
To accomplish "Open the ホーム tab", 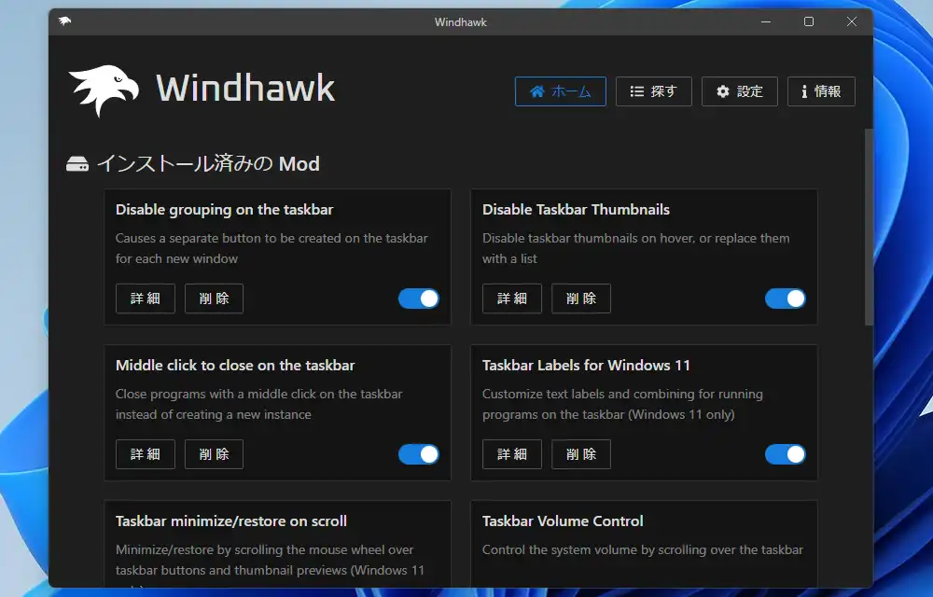I will pyautogui.click(x=561, y=91).
